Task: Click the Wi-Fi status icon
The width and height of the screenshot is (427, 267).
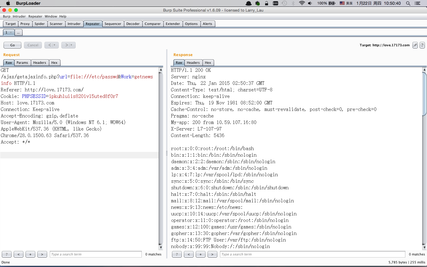Action: click(302, 3)
